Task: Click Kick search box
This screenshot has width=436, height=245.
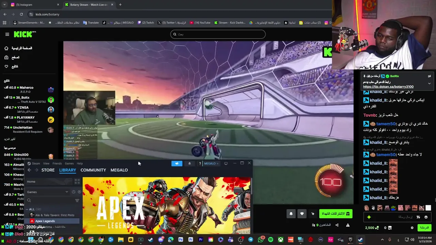Action: click(x=218, y=34)
